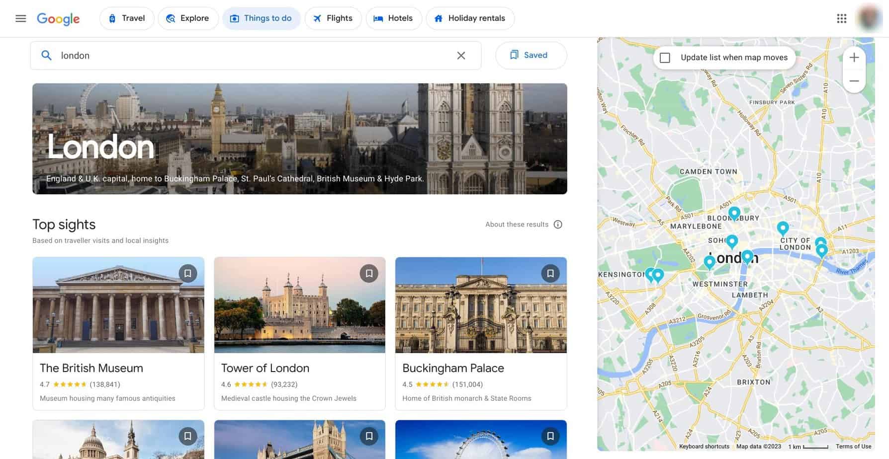Bookmark the St Paul's Cathedral card

pos(187,436)
